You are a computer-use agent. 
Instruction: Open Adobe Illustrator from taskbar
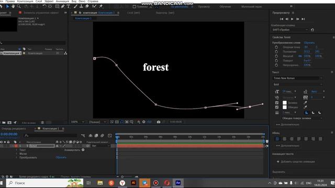tap(133, 183)
